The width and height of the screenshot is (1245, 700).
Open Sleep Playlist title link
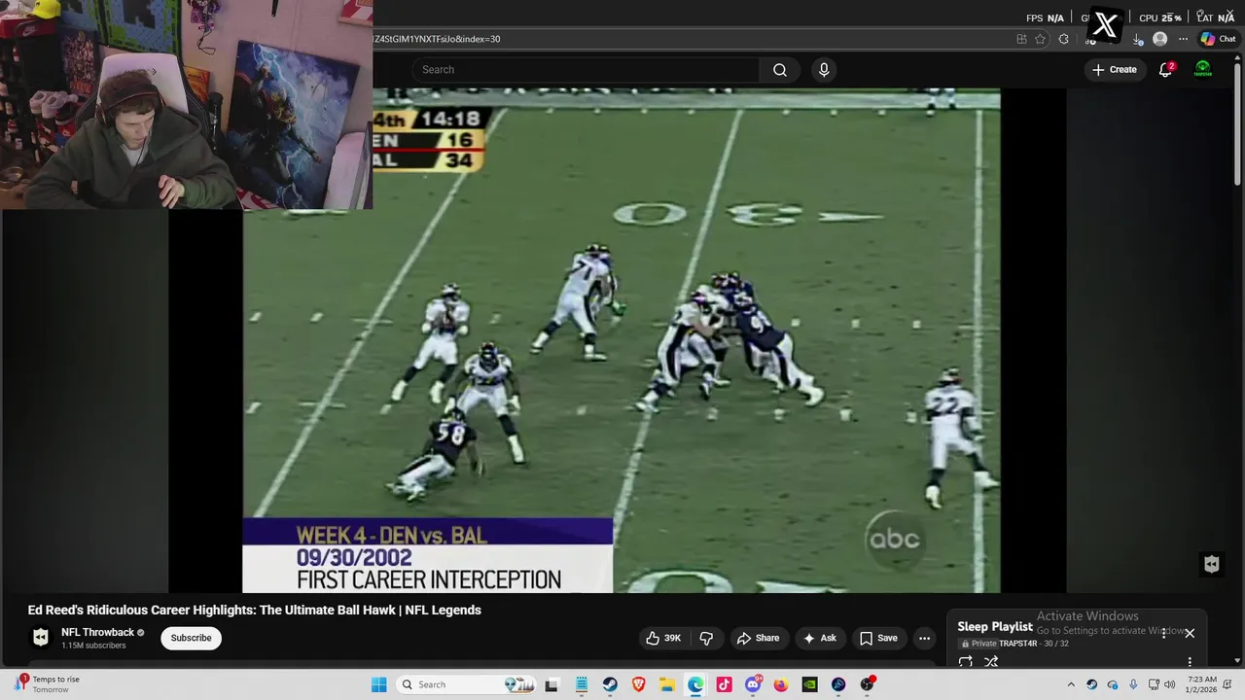point(995,627)
